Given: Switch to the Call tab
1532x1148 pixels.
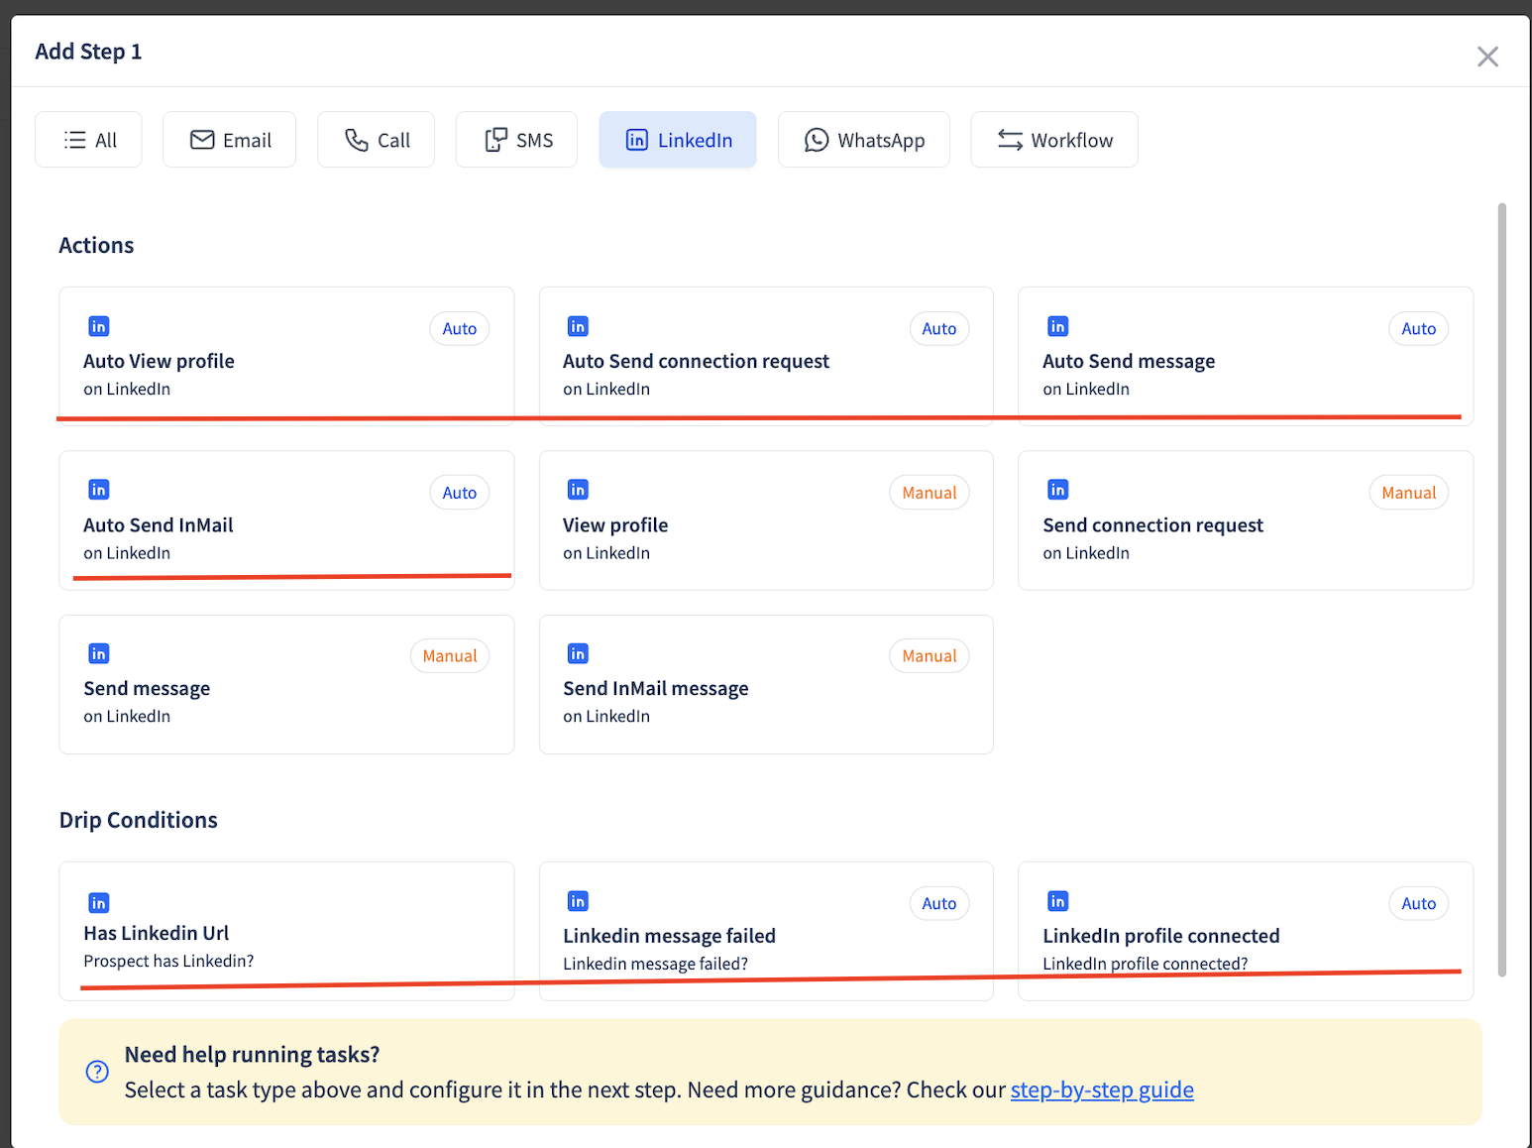Looking at the screenshot, I should (x=376, y=140).
